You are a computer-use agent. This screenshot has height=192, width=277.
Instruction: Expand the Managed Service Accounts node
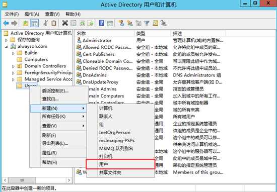[x=13, y=79]
